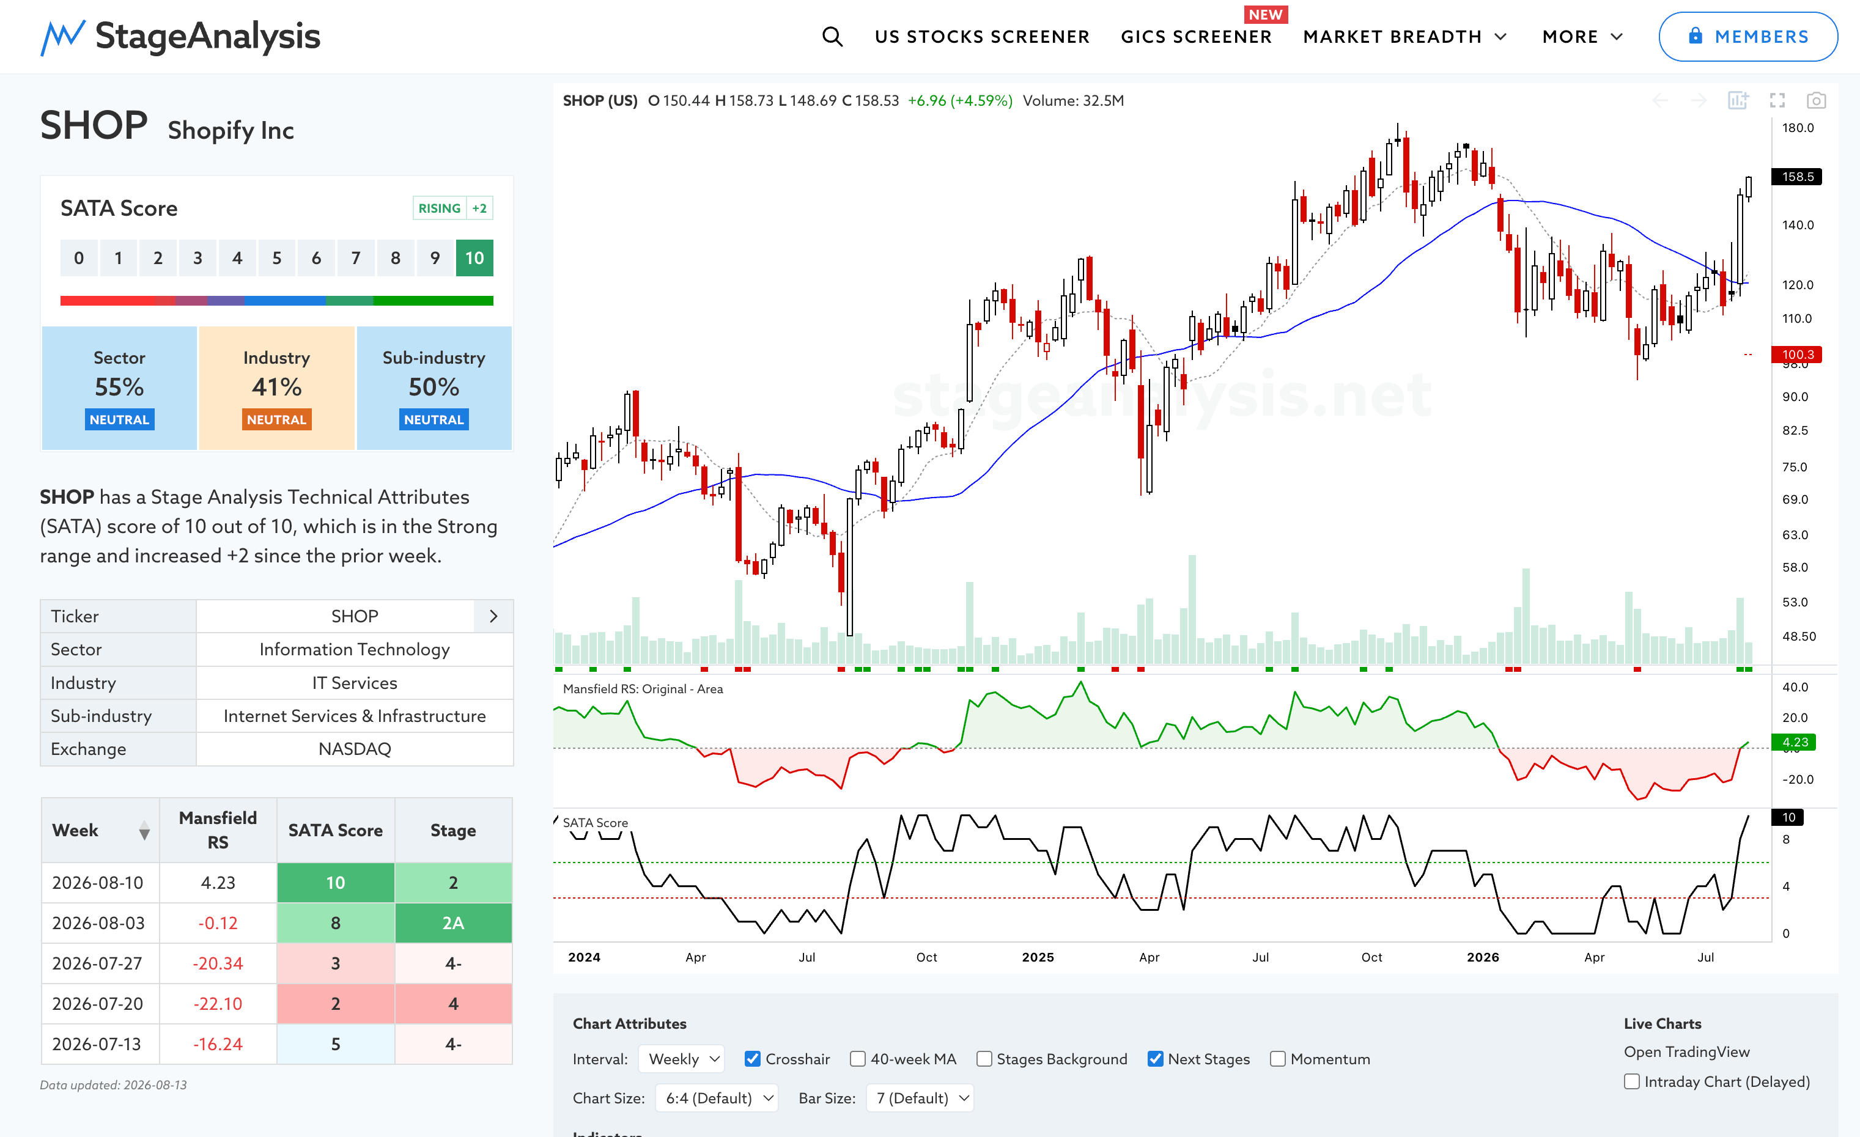Enable the 40-week MA checkbox
1860x1137 pixels.
tap(857, 1059)
